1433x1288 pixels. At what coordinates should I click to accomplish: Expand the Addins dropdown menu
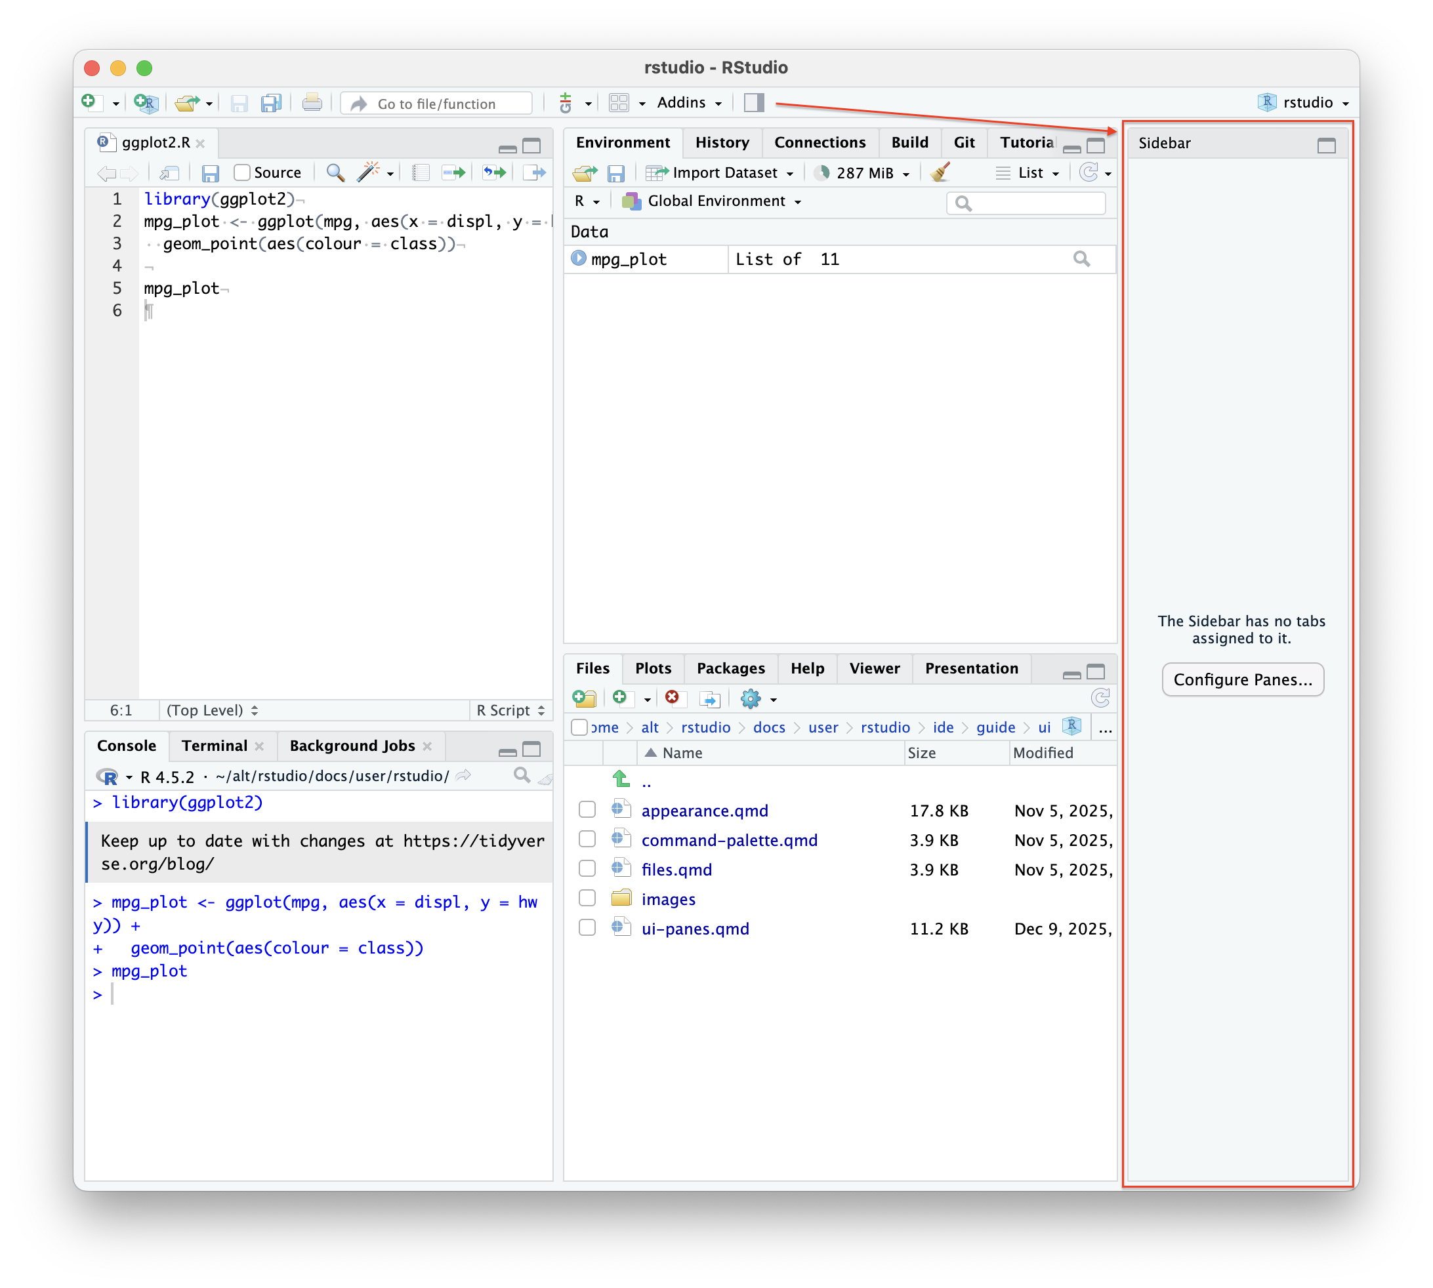[688, 102]
